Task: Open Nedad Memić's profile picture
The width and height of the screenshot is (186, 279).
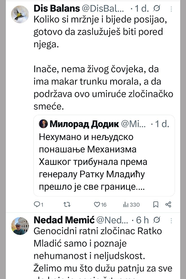Action: [x=20, y=226]
